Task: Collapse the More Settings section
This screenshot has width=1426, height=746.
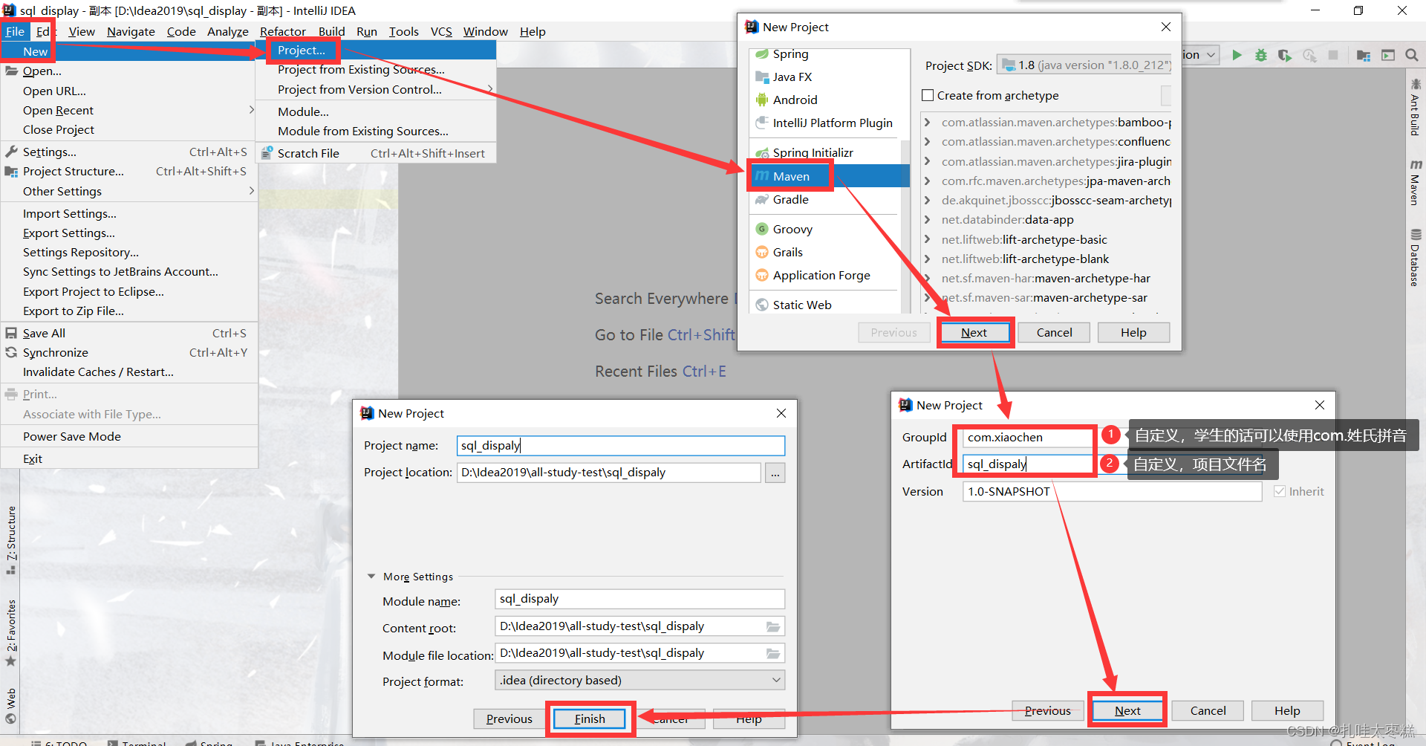Action: 371,577
